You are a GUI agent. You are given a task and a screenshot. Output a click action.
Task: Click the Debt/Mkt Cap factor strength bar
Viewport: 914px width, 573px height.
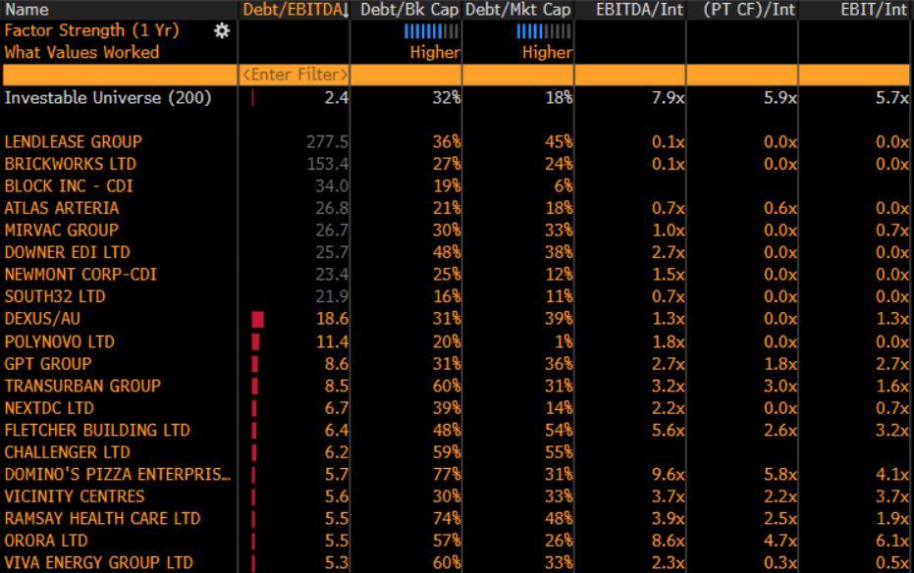(544, 31)
